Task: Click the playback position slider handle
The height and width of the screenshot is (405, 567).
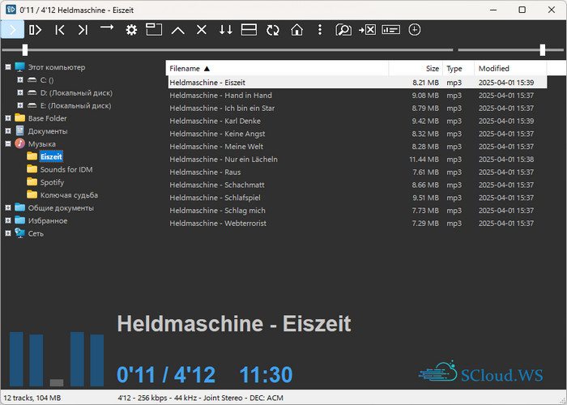Action: [25, 50]
